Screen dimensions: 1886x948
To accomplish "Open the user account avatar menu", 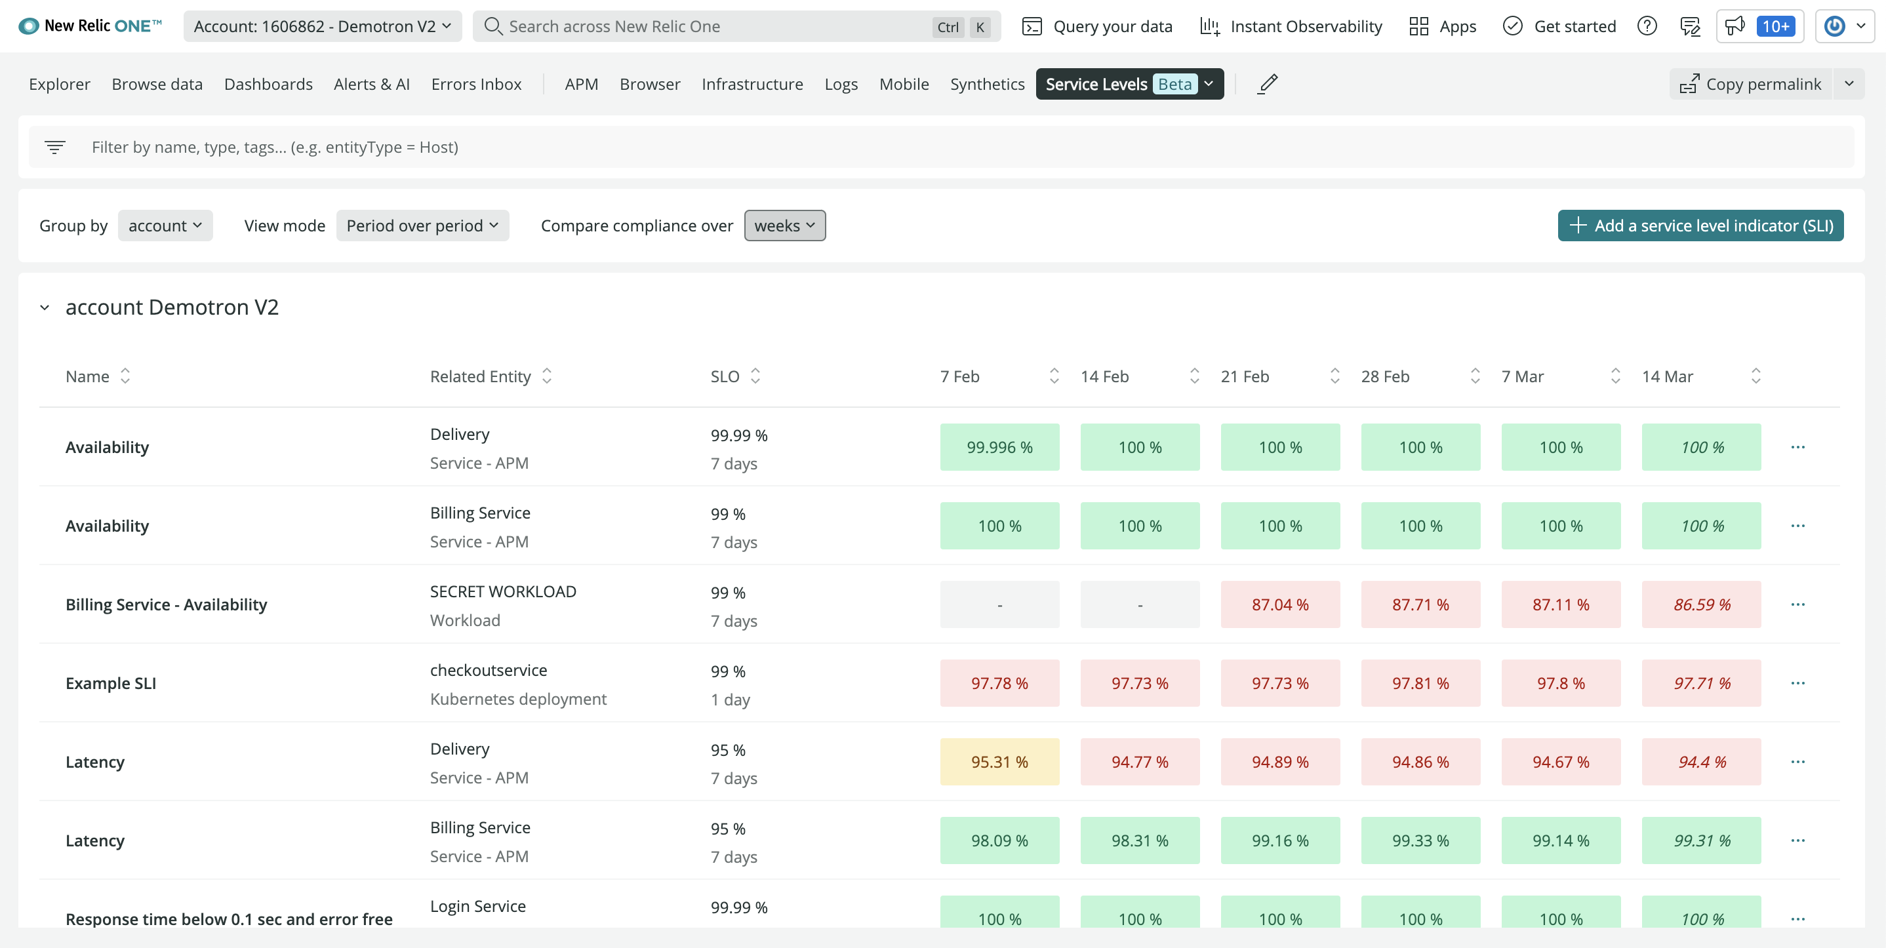I will [x=1845, y=26].
